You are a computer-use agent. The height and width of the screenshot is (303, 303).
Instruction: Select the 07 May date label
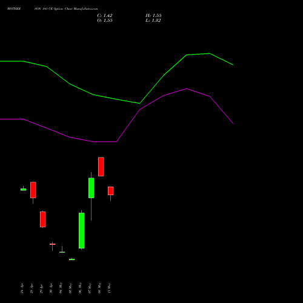click(90, 288)
